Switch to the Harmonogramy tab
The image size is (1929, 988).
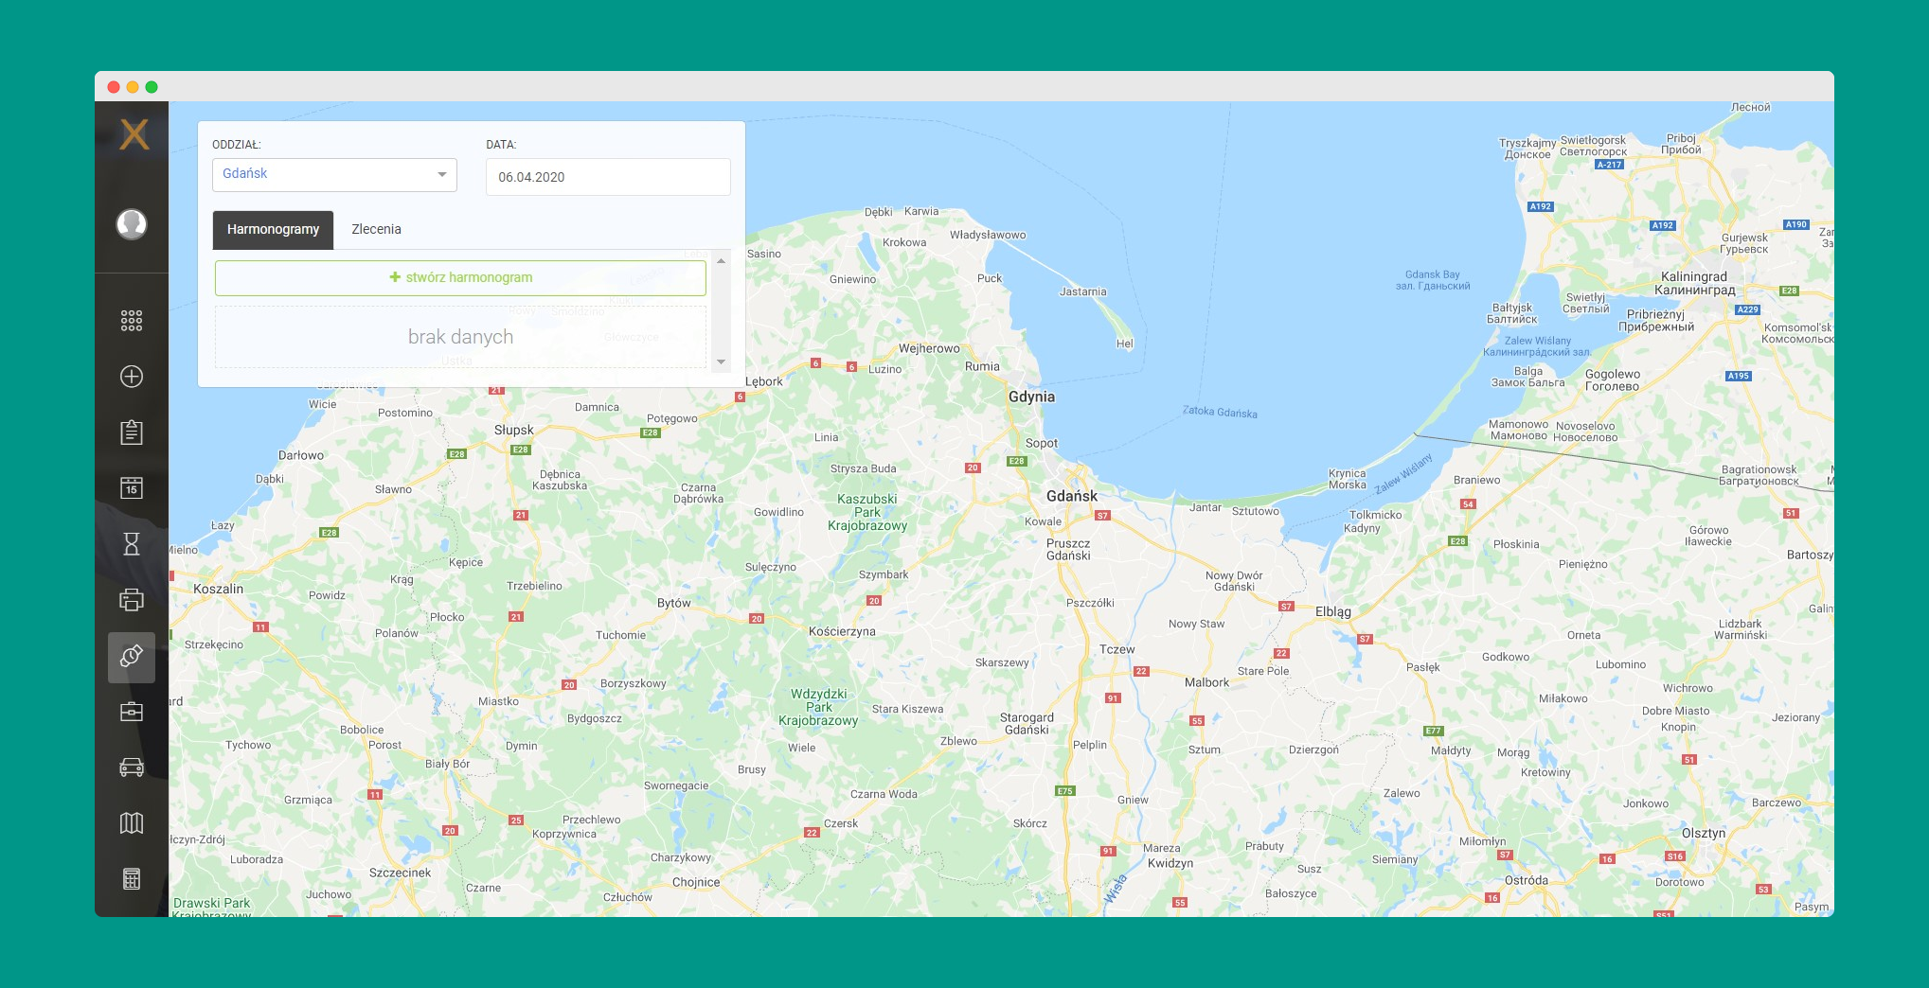(x=273, y=230)
